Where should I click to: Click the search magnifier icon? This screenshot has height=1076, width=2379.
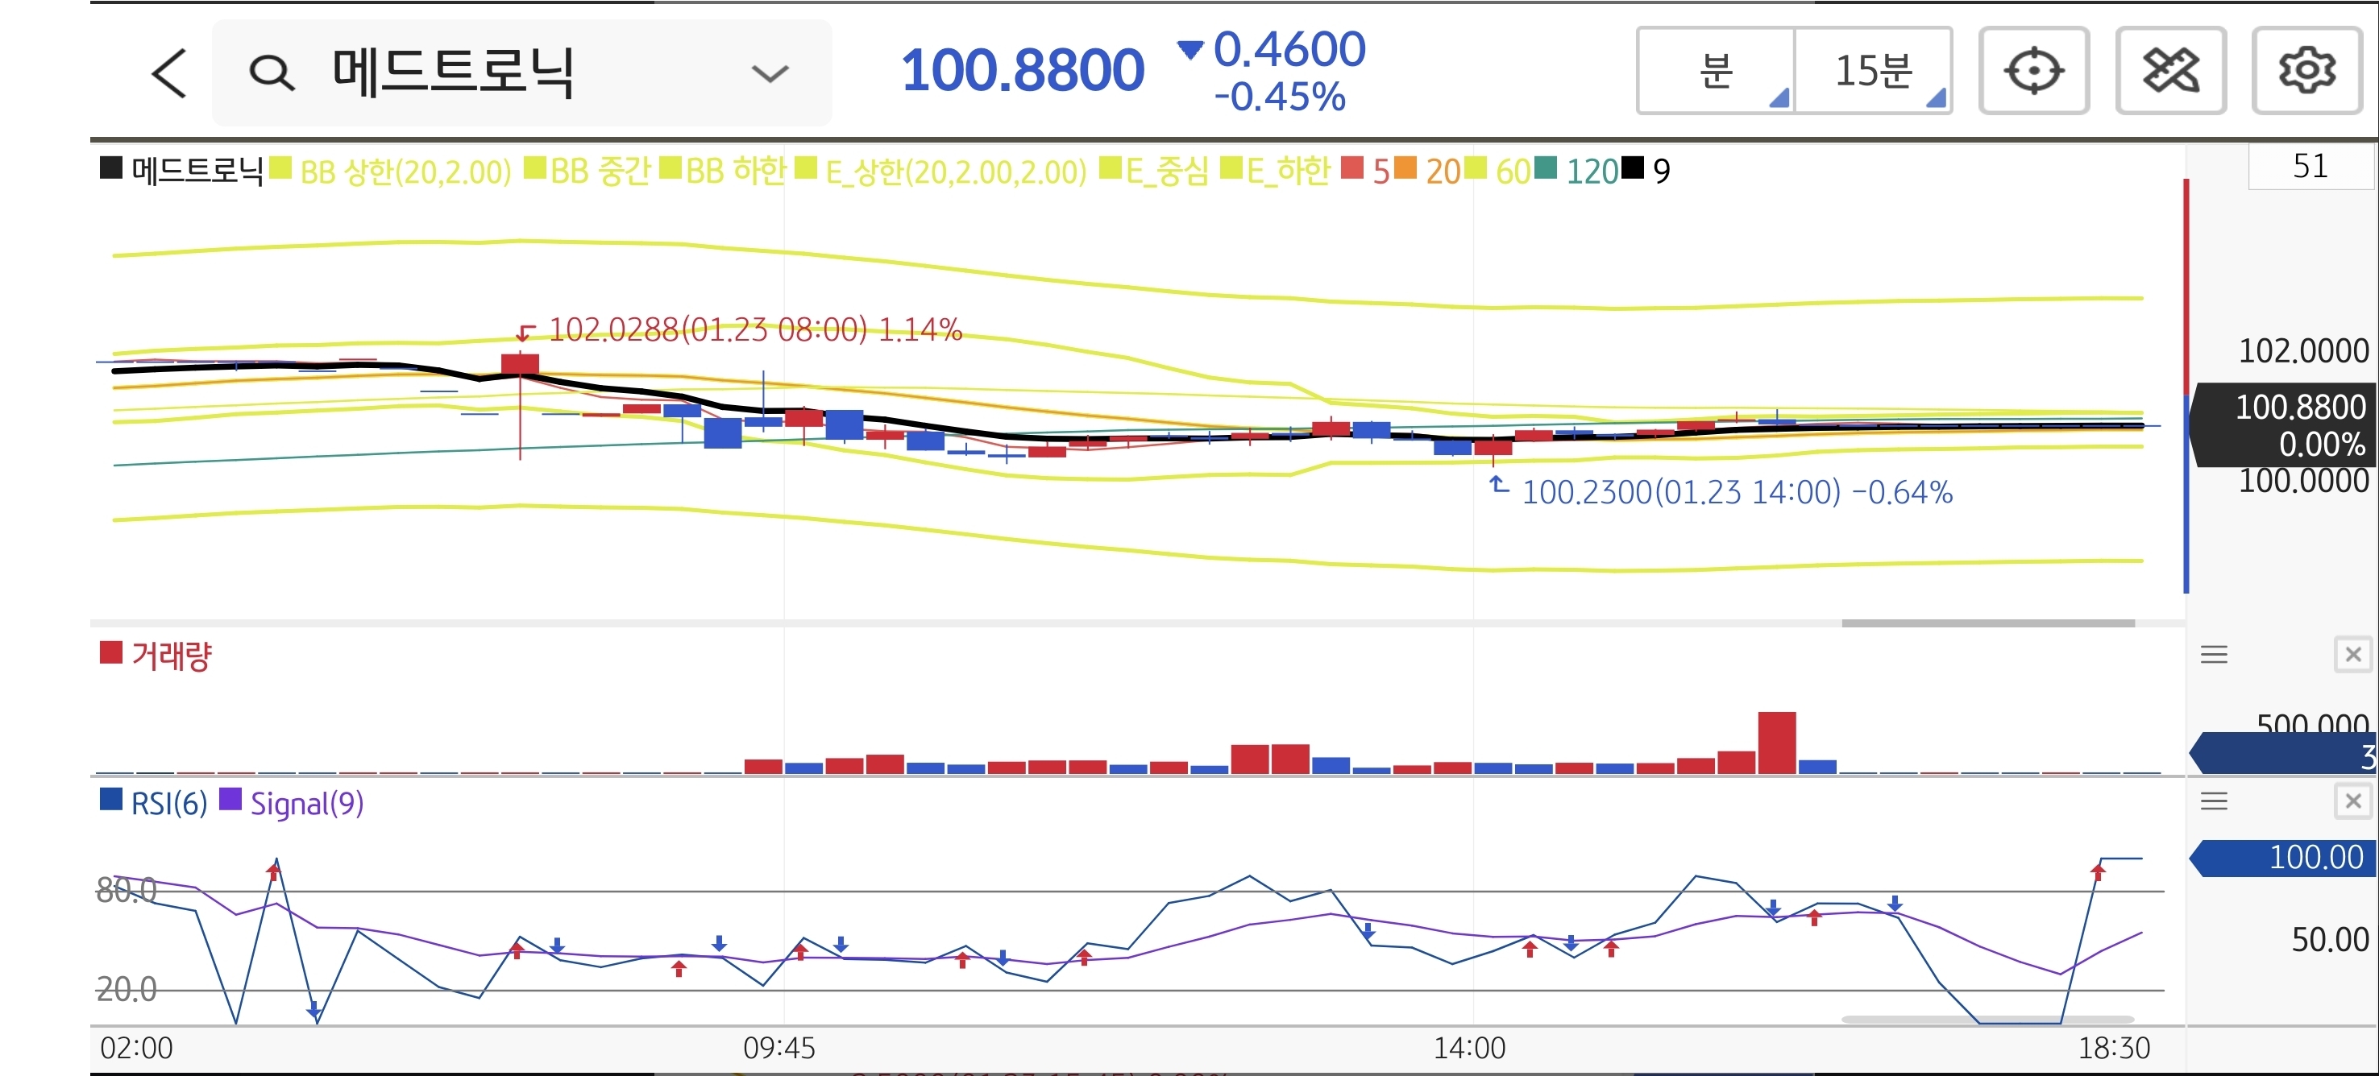point(272,73)
